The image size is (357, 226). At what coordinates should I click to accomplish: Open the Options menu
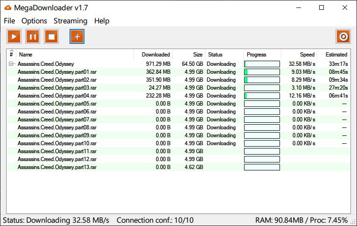pos(34,21)
